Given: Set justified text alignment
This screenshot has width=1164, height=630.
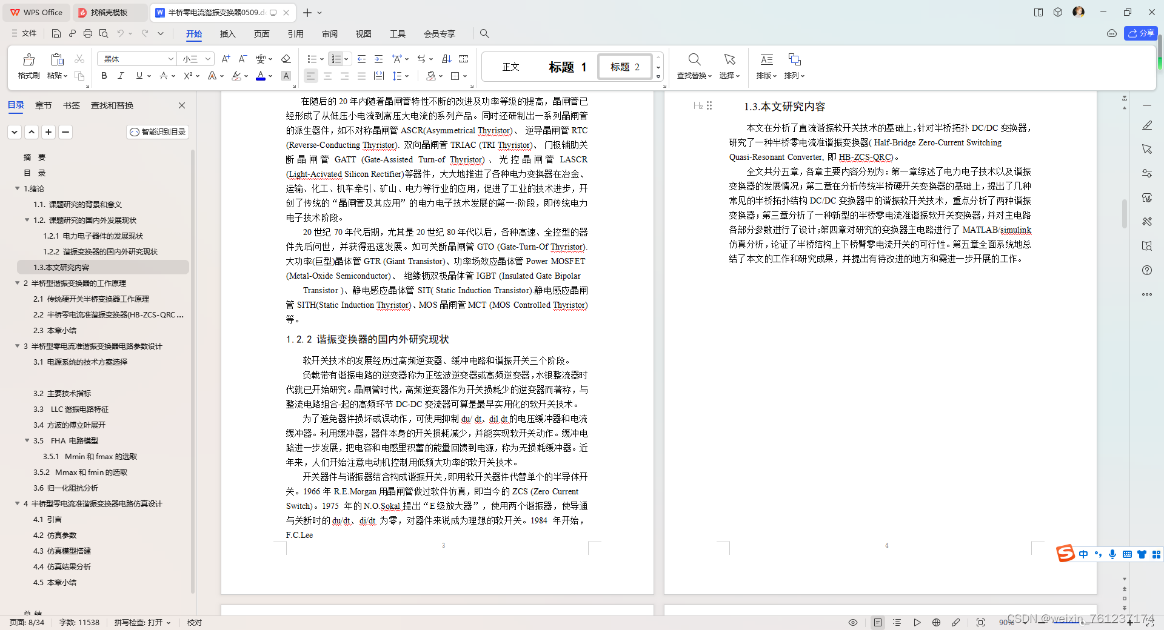Looking at the screenshot, I should pos(361,76).
